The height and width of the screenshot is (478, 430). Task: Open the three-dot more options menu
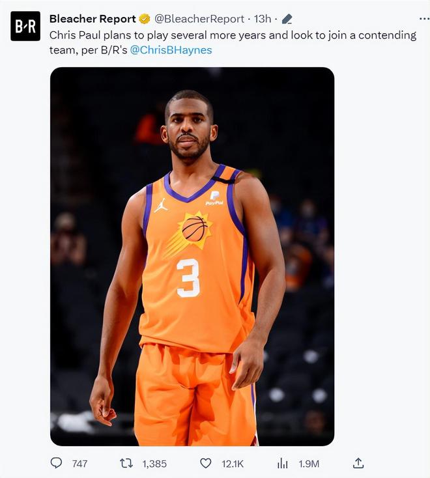[424, 19]
